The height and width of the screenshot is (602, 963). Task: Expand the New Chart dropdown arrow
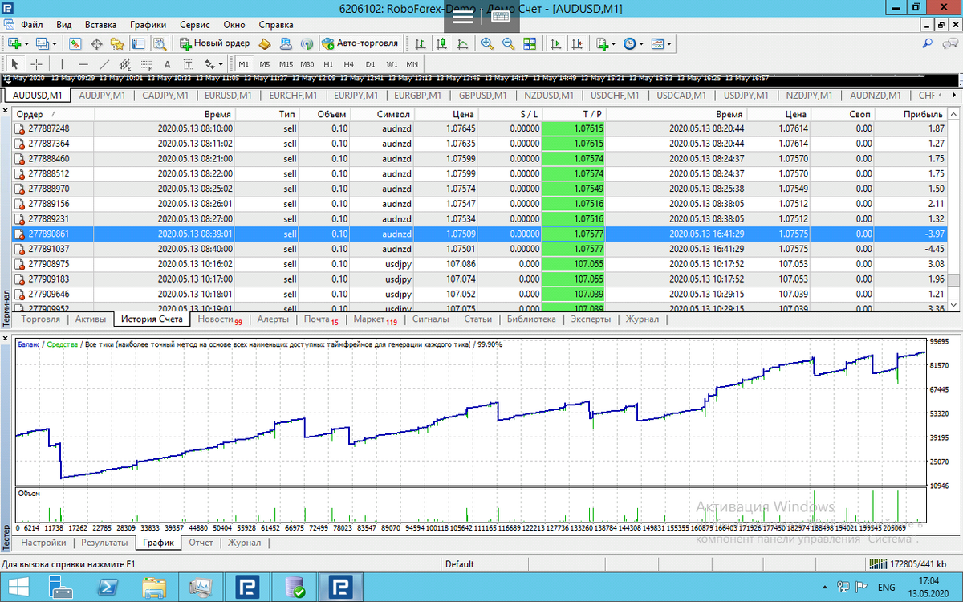(x=26, y=43)
